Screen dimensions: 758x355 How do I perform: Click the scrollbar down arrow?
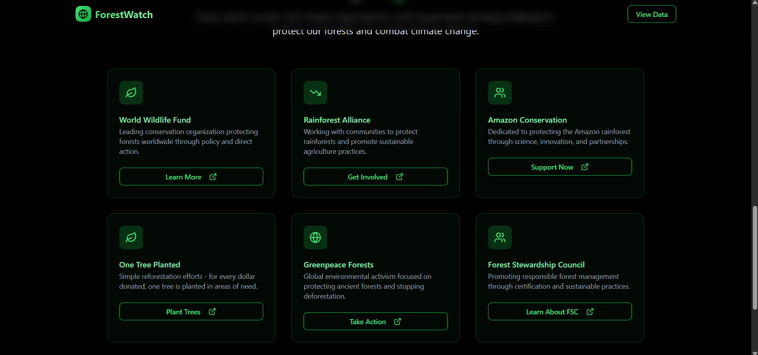pyautogui.click(x=755, y=353)
